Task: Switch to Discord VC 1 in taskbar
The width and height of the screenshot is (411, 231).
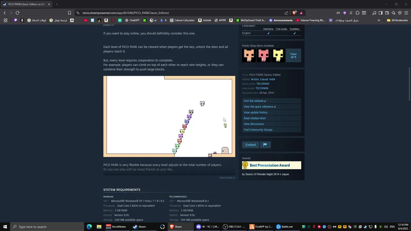Action: pyautogui.click(x=208, y=227)
